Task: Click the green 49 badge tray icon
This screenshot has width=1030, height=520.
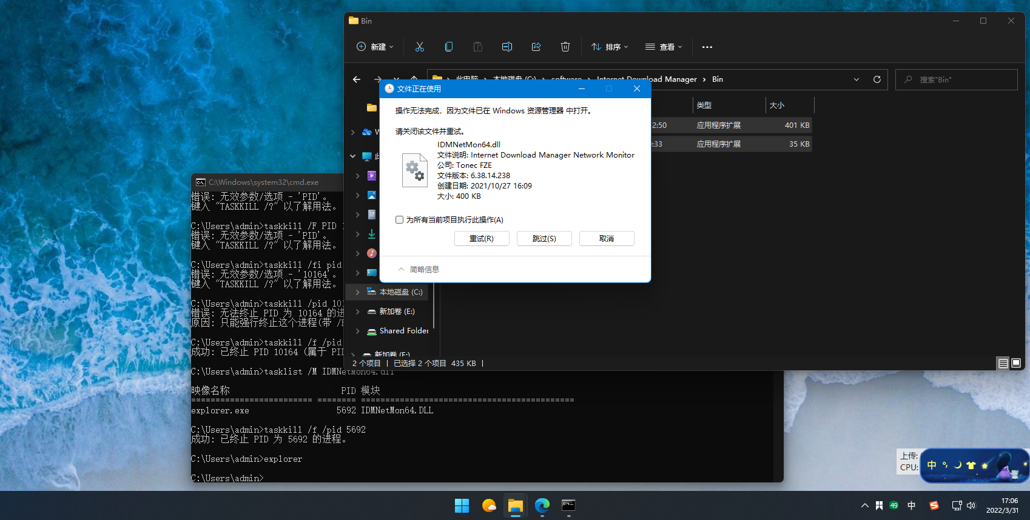Action: click(x=894, y=505)
